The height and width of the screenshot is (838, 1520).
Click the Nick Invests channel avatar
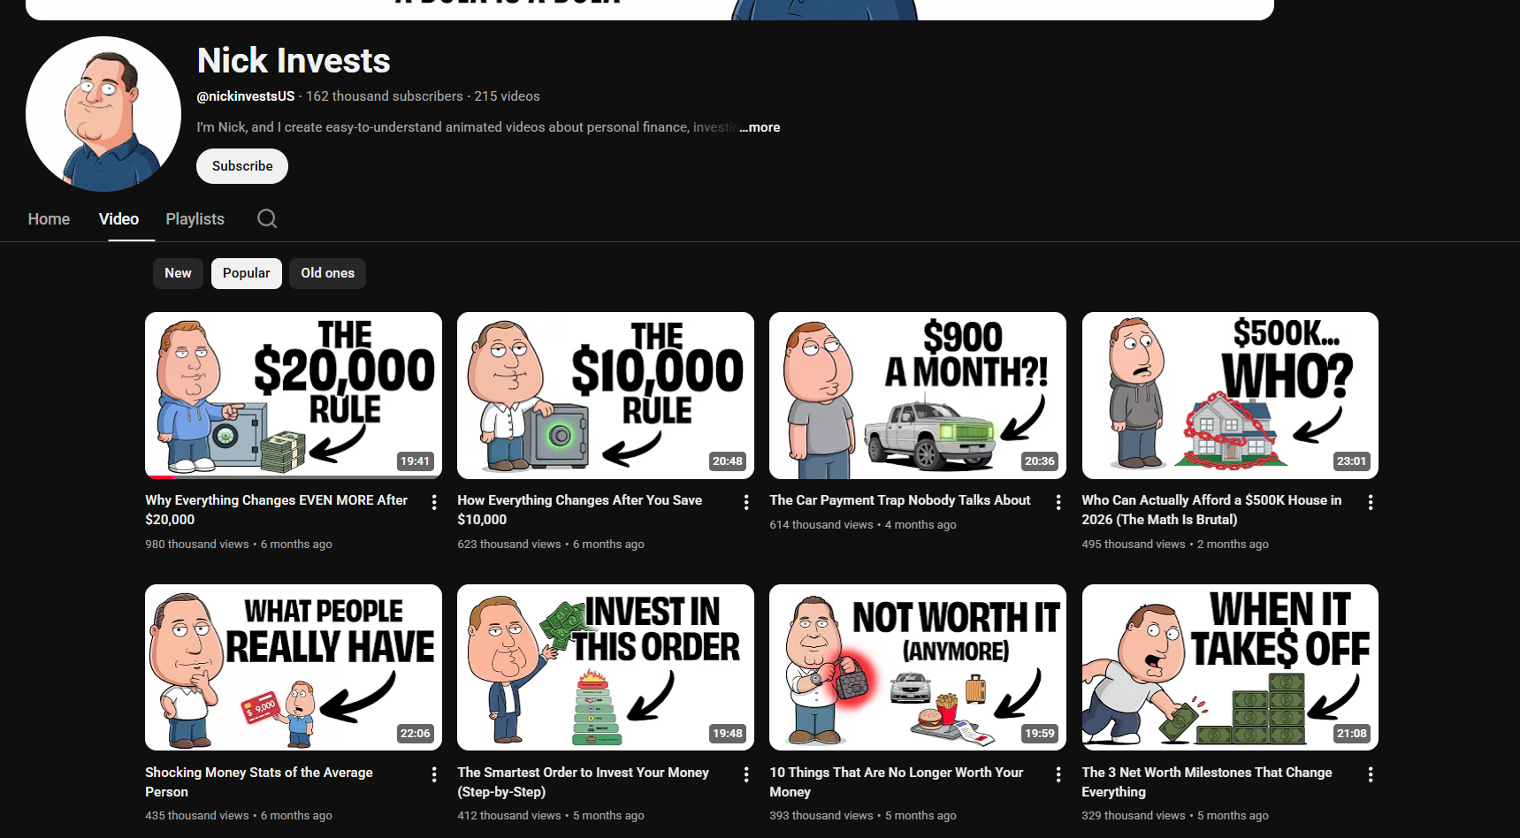tap(103, 114)
